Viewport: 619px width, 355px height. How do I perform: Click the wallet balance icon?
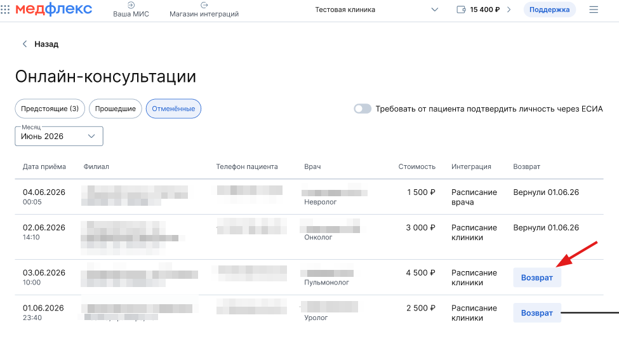pyautogui.click(x=462, y=10)
